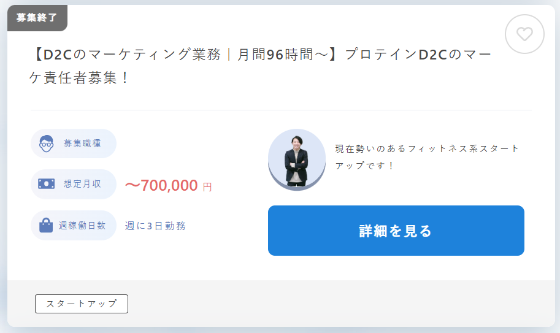Click the heart favorite icon

point(524,34)
